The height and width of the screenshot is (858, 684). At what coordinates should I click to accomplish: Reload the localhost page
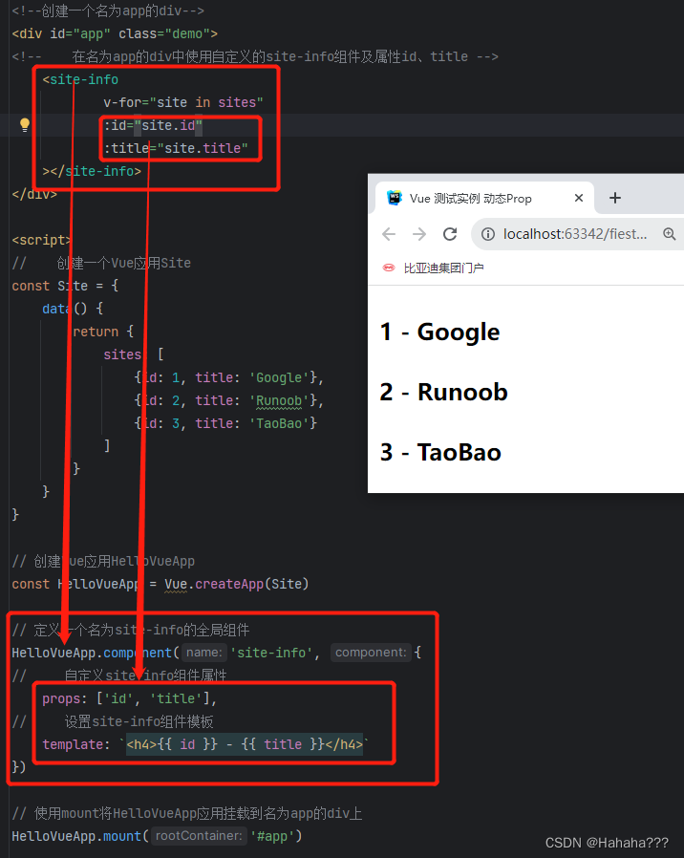[450, 234]
